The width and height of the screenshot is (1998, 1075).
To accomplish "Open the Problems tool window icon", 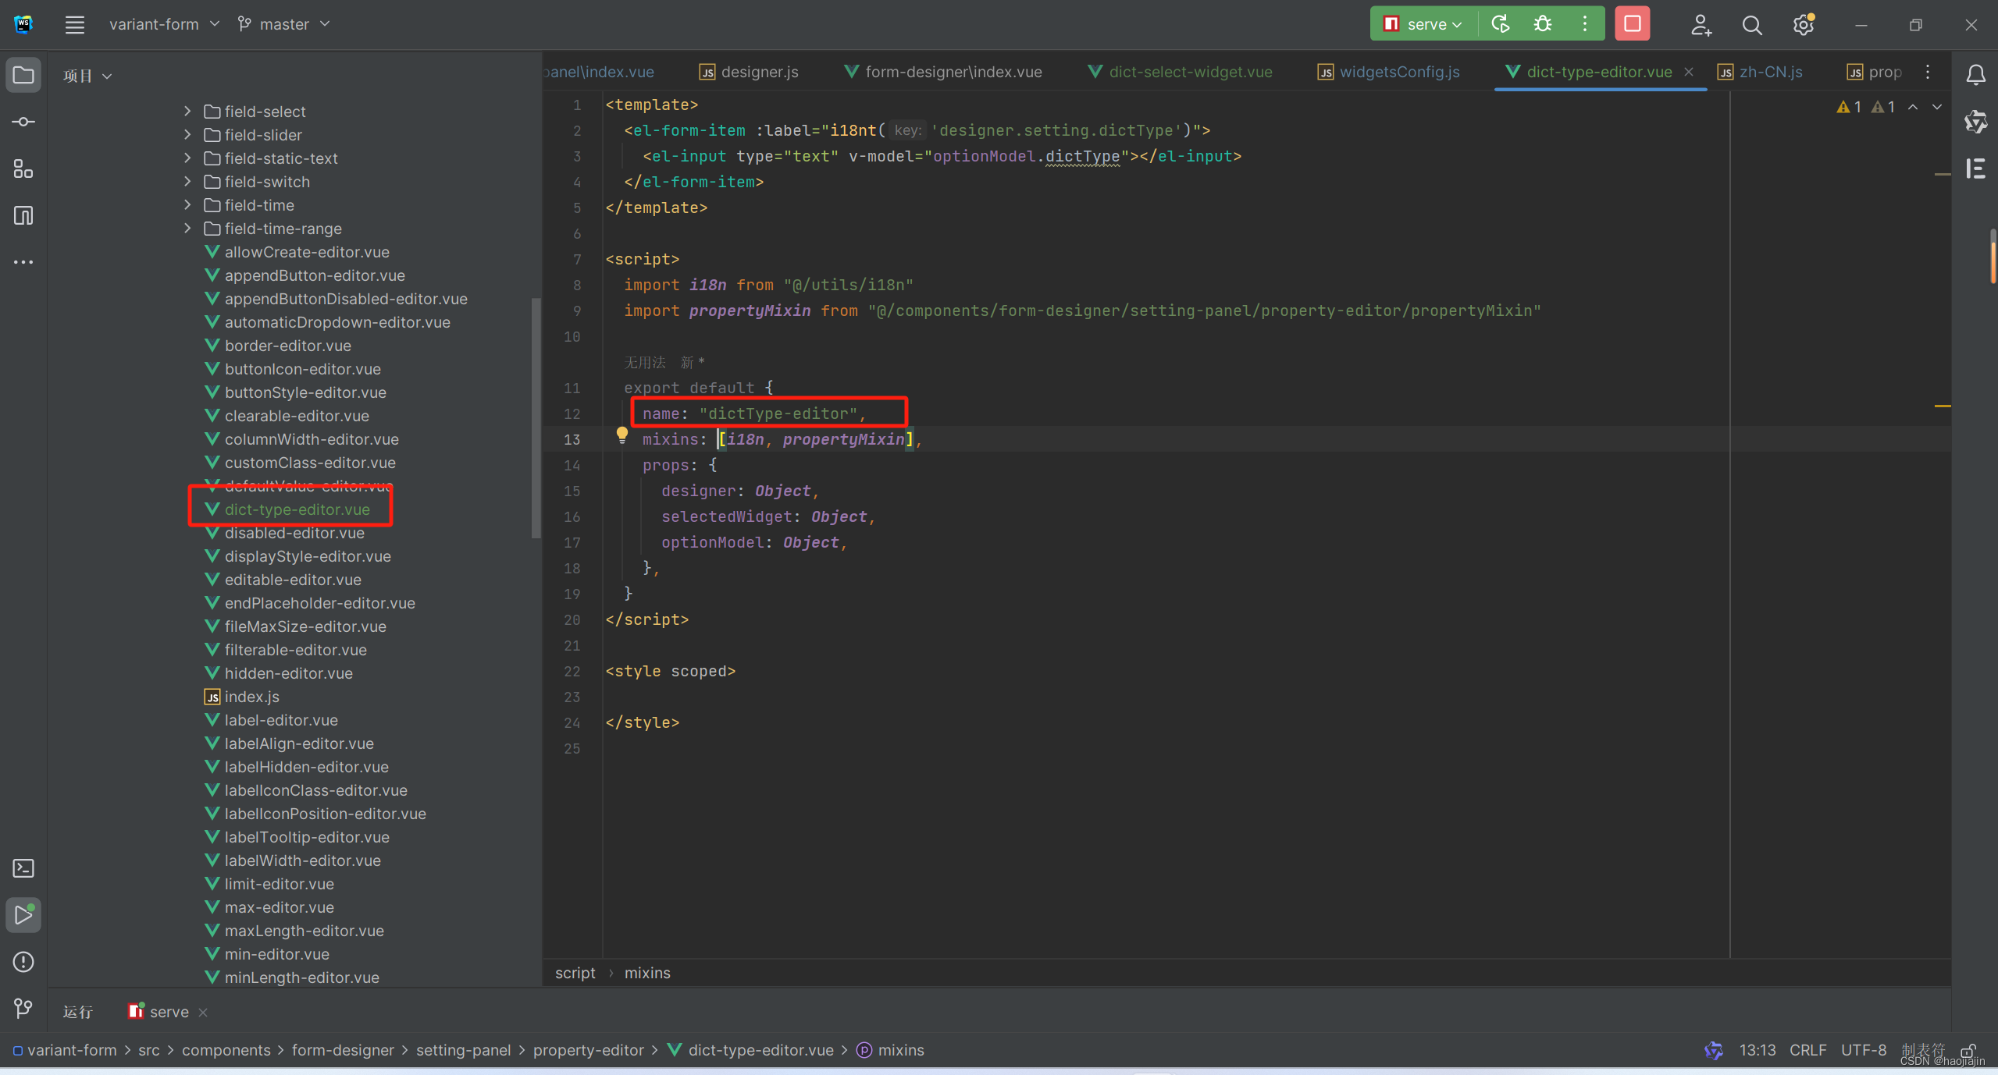I will [x=23, y=962].
